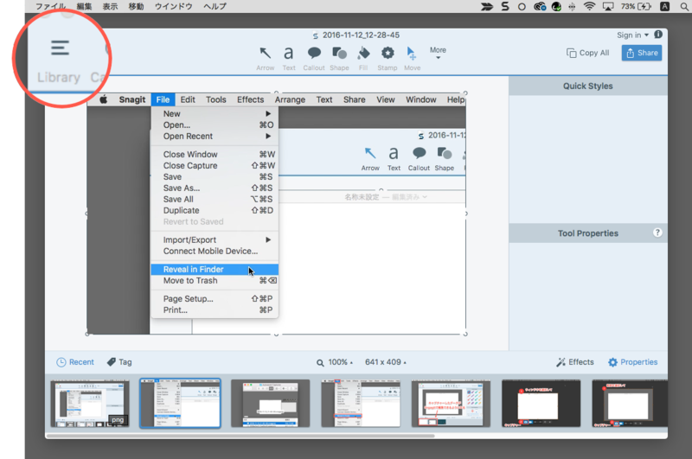Select the Text tool in Snagit toolbar

[x=289, y=58]
